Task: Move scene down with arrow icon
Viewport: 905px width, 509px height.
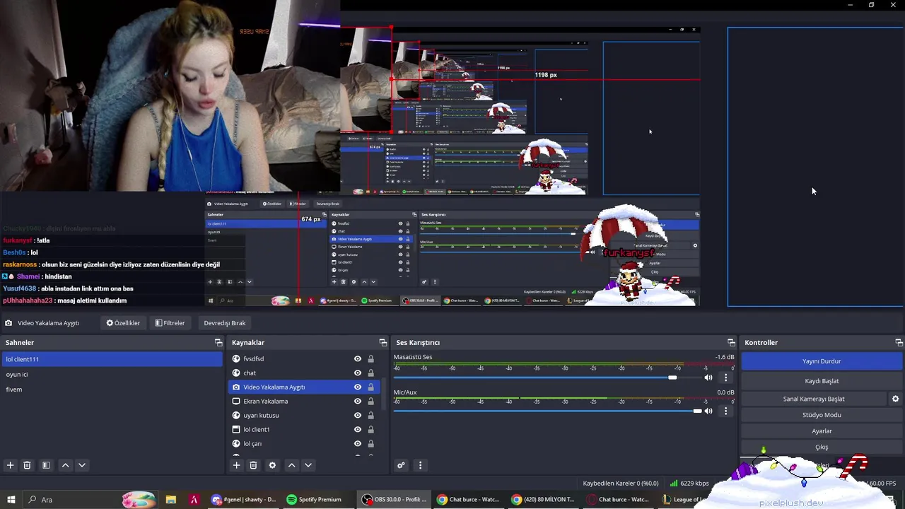Action: [x=82, y=465]
